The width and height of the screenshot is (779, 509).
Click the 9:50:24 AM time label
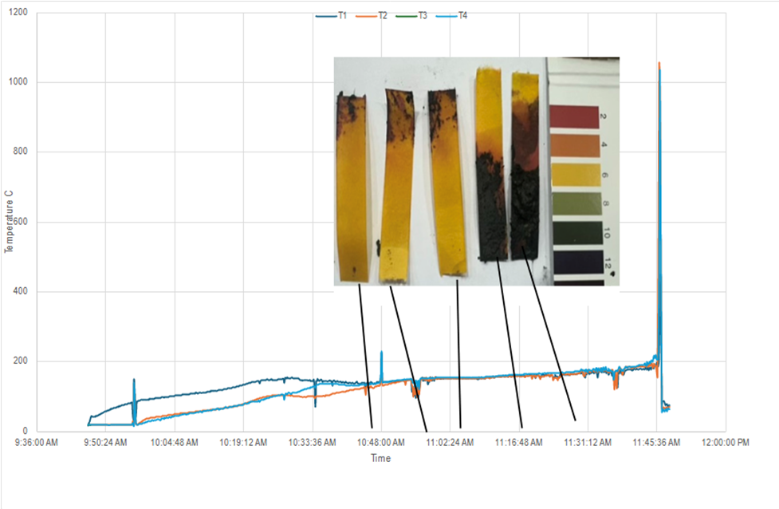coord(105,443)
